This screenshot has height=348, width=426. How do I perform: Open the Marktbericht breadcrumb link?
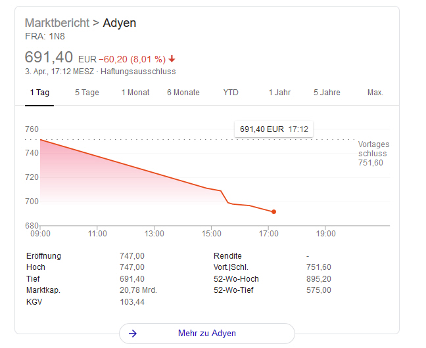click(57, 23)
